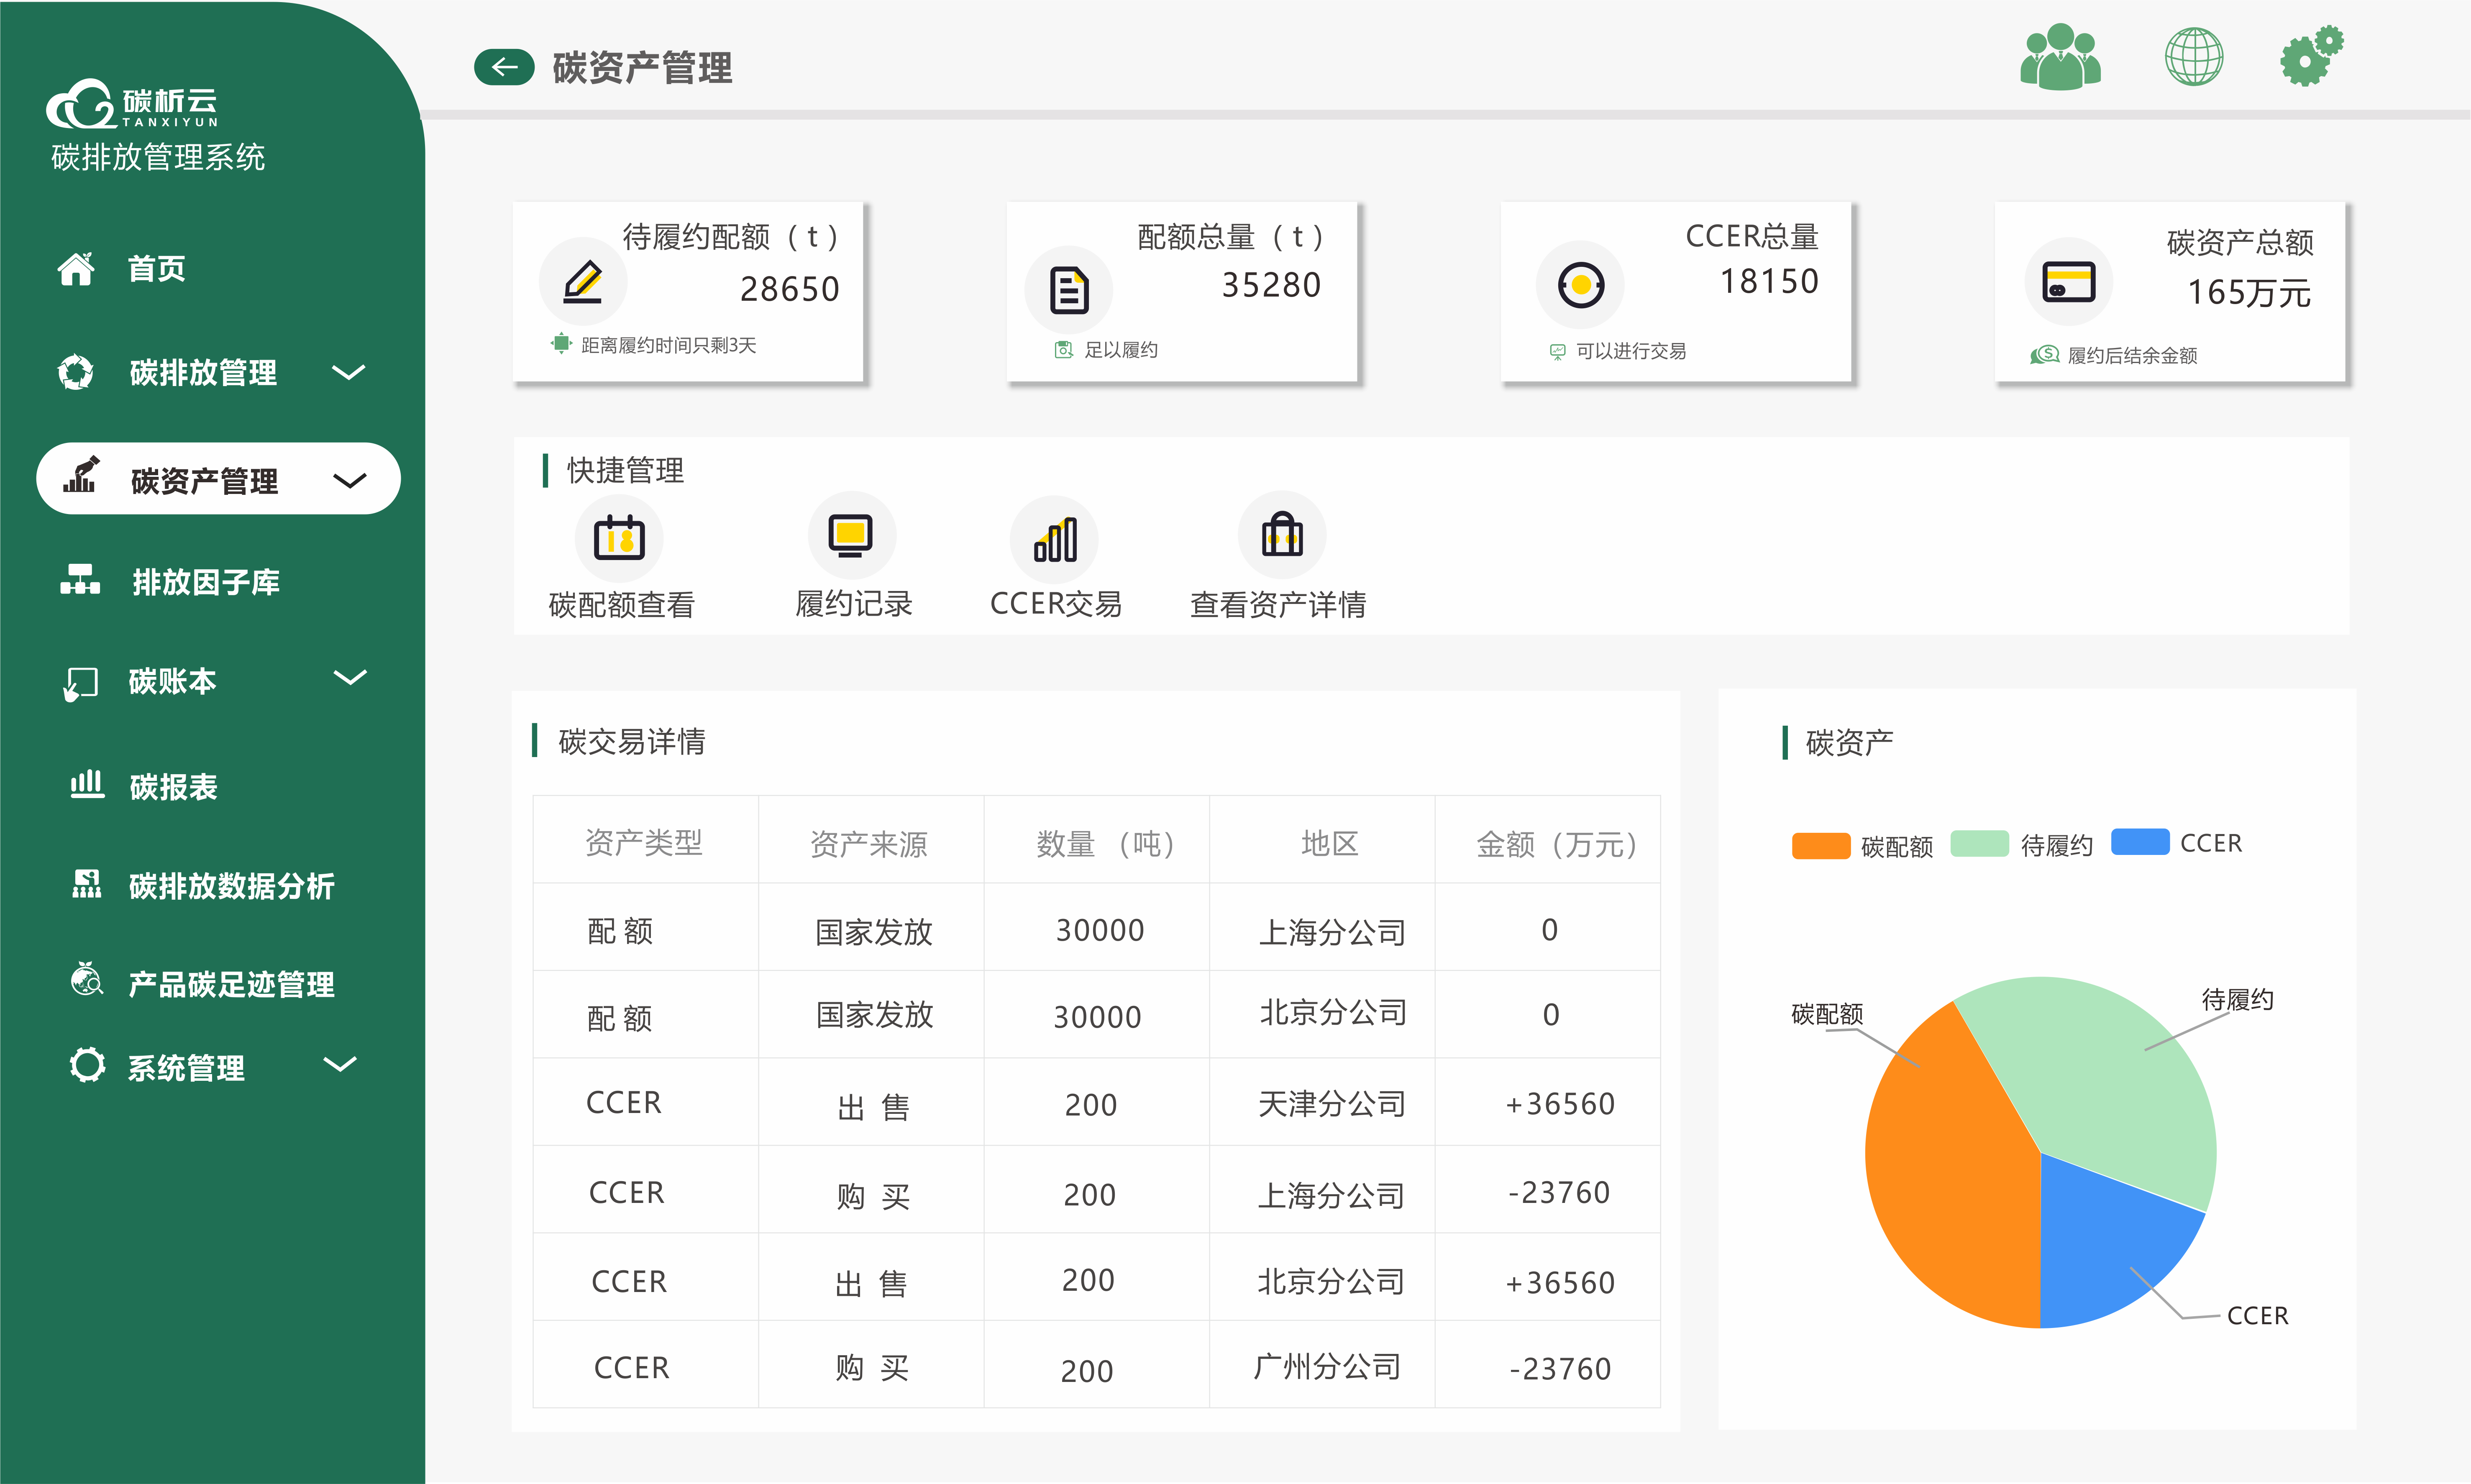
Task: Click the 首页 house icon
Action: [x=76, y=268]
